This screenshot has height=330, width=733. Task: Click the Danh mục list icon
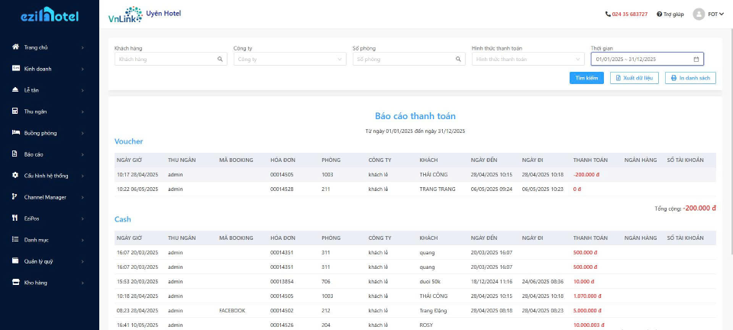click(x=15, y=239)
